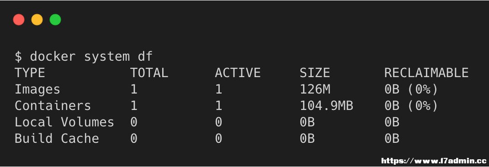Viewport: 489px width, 167px height.
Task: Select the Images row label
Action: point(37,89)
